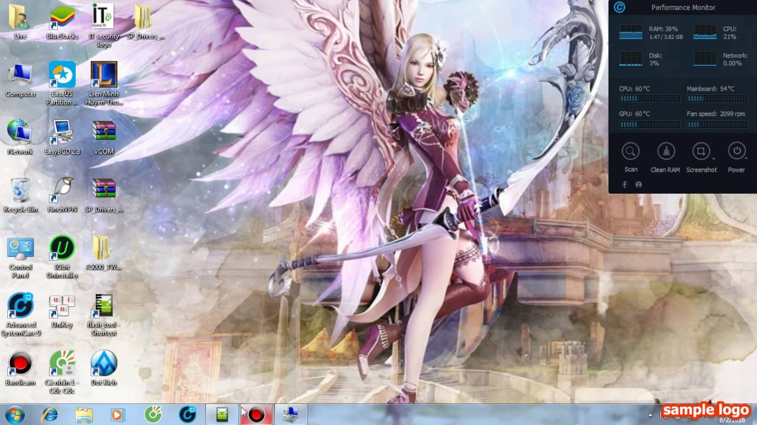Select the A5000_TW folder icon
Screen dimensions: 757x425
point(103,253)
